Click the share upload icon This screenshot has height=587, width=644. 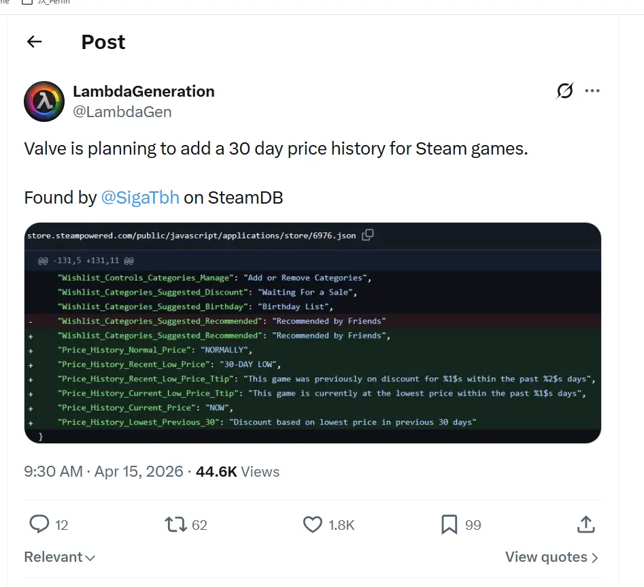[586, 524]
